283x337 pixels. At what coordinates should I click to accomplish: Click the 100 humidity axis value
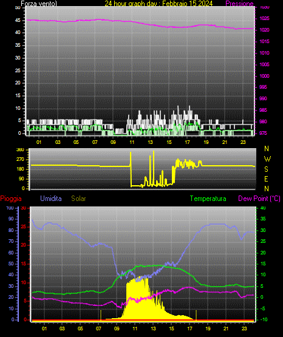(x=10, y=208)
